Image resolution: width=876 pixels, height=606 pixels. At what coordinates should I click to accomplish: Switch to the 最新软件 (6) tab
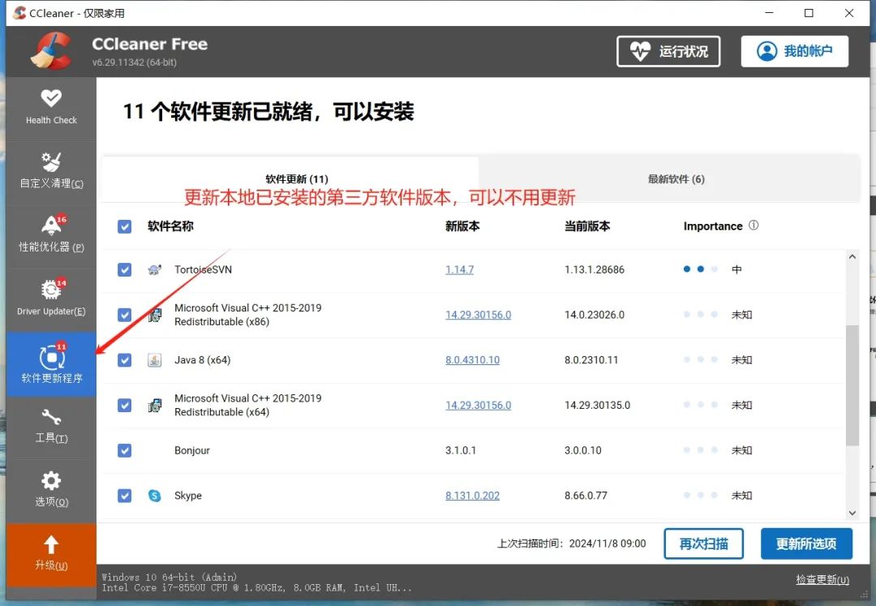pos(676,178)
